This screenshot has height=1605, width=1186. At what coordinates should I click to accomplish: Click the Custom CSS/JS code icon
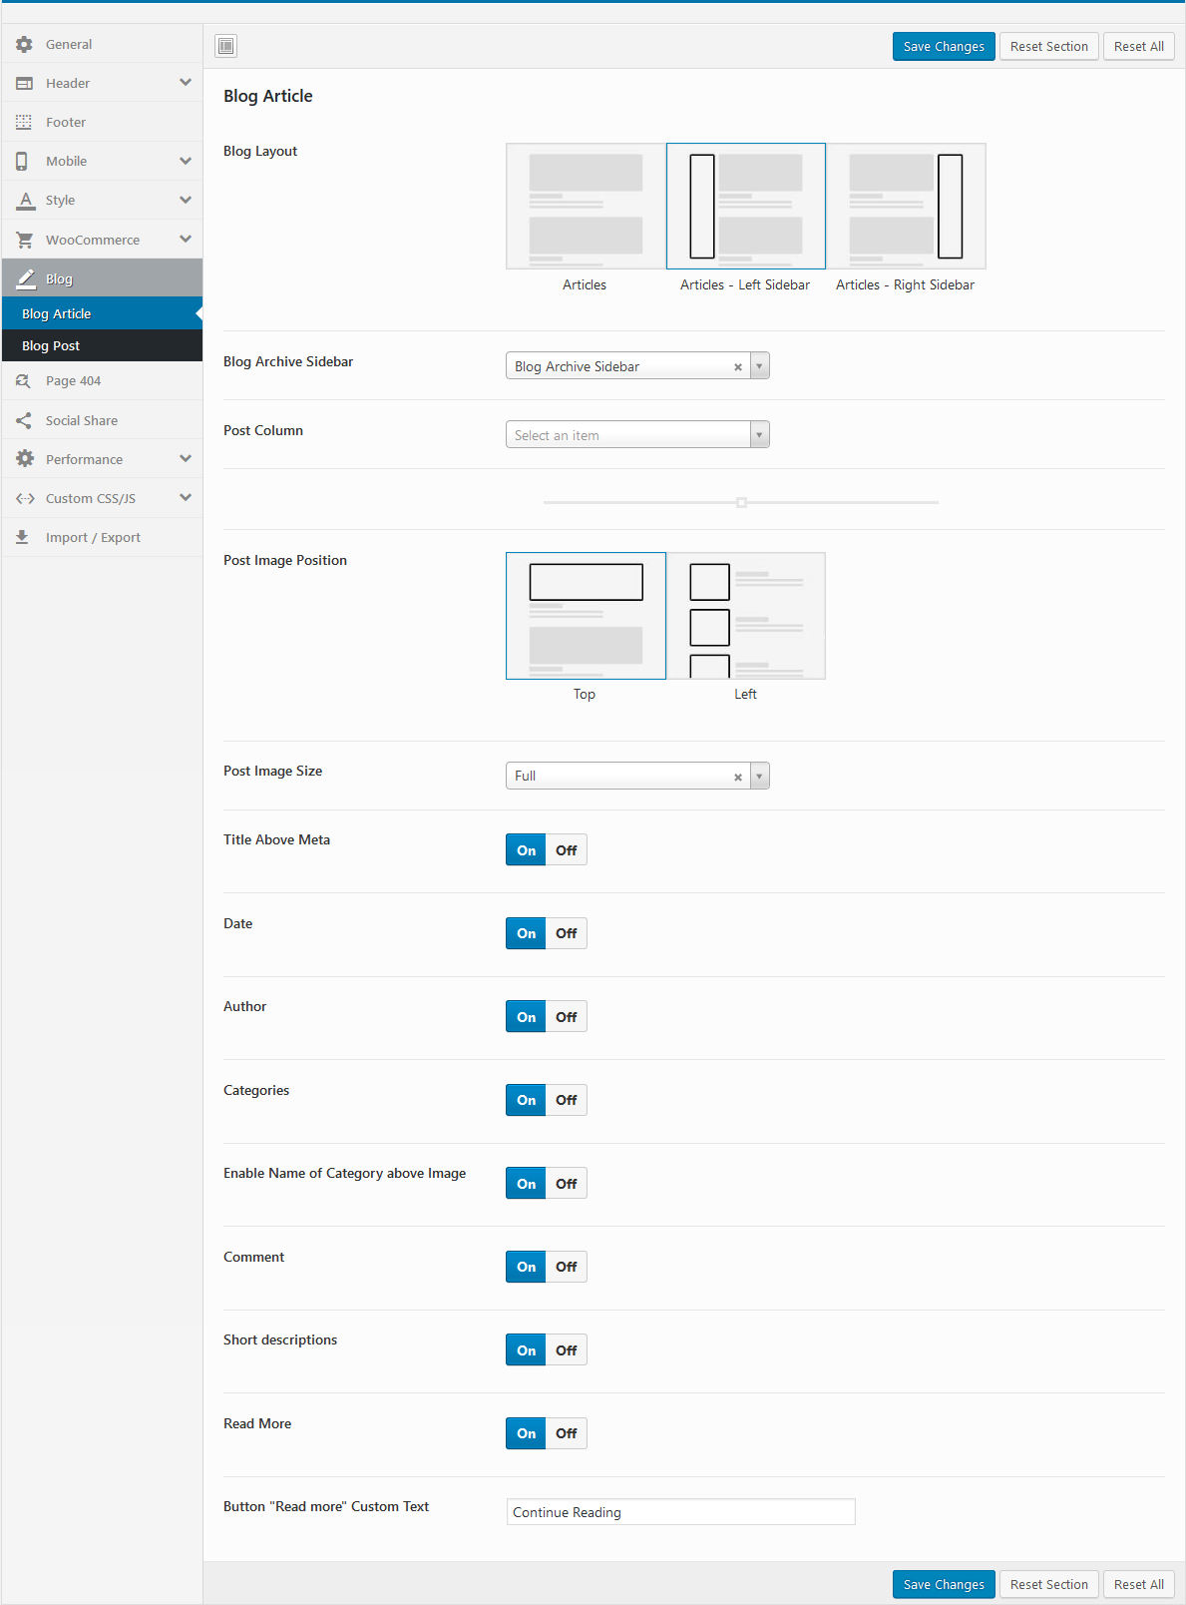(25, 498)
